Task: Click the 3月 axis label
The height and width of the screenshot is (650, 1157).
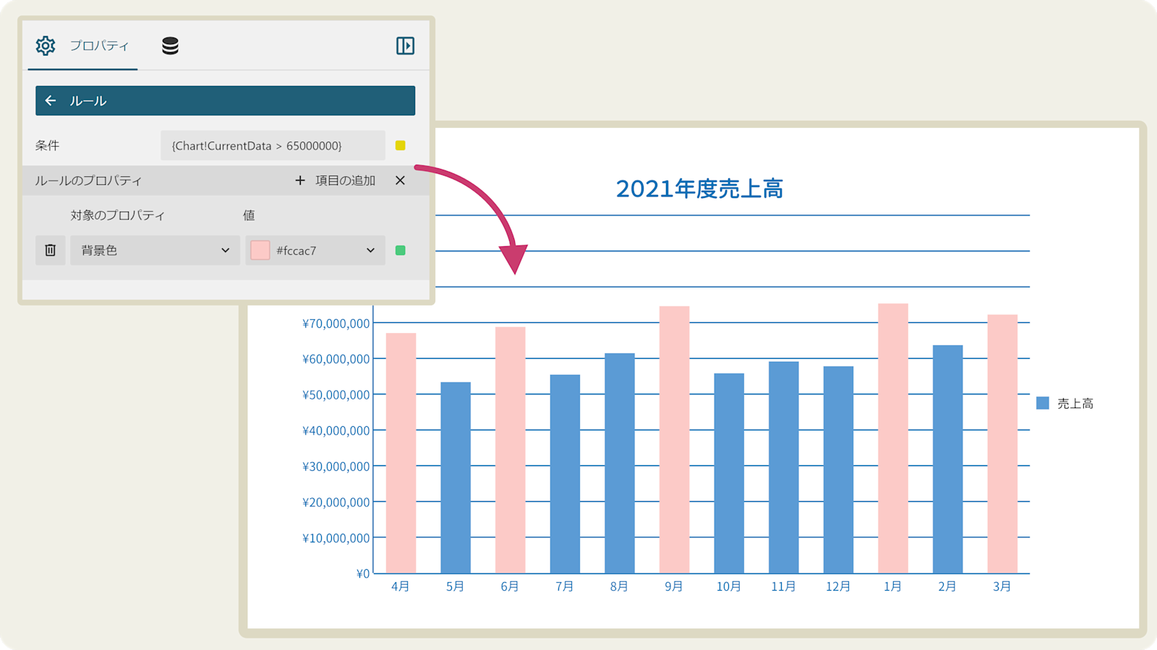Action: pos(1002,586)
